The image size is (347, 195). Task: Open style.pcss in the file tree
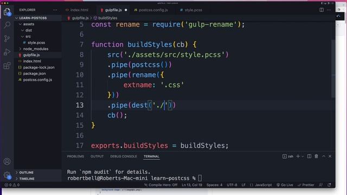click(36, 43)
